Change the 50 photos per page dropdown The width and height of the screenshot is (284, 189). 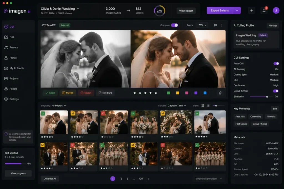coord(209,178)
